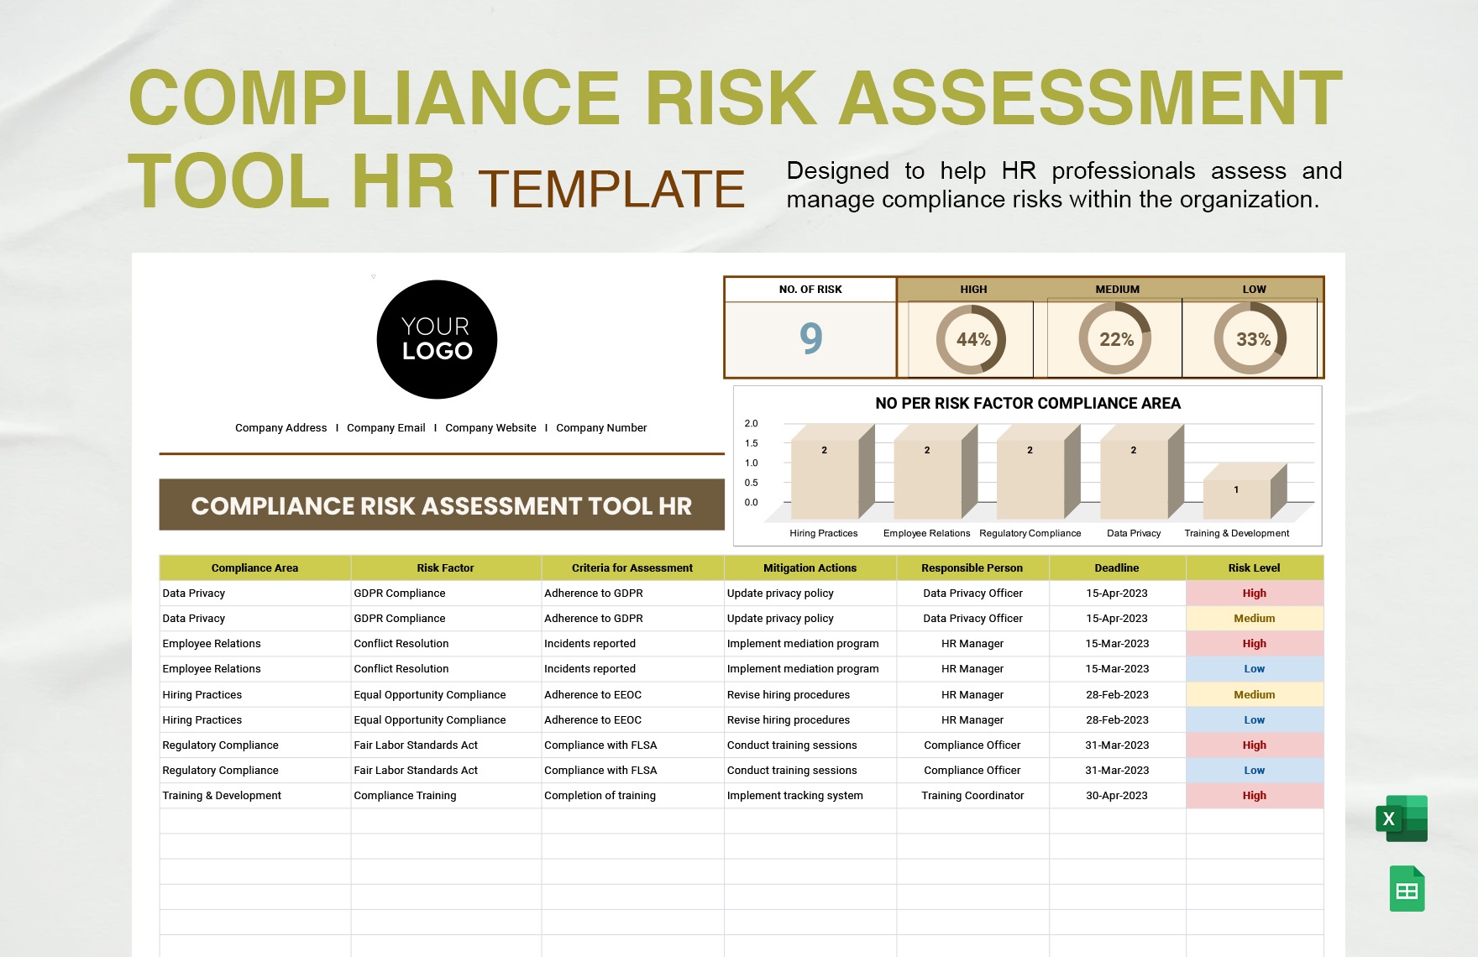Click the Training Coordinator cell
This screenshot has width=1478, height=957.
click(972, 796)
